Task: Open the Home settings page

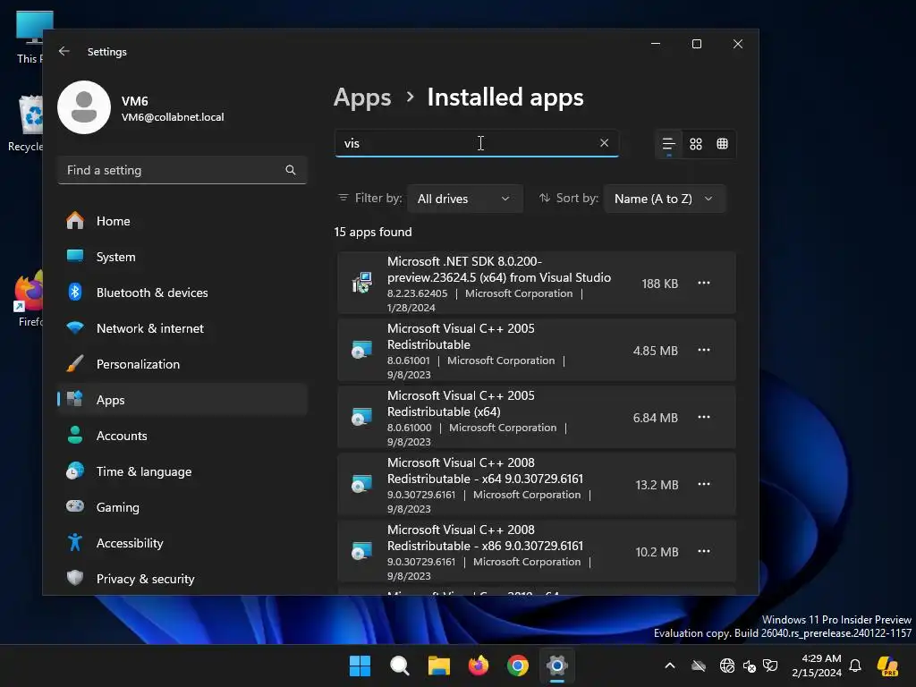Action: (x=182, y=222)
